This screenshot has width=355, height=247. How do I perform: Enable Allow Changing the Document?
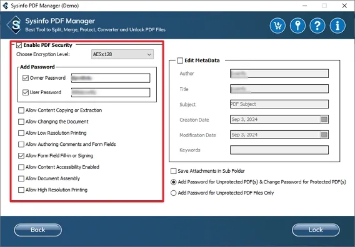point(21,122)
